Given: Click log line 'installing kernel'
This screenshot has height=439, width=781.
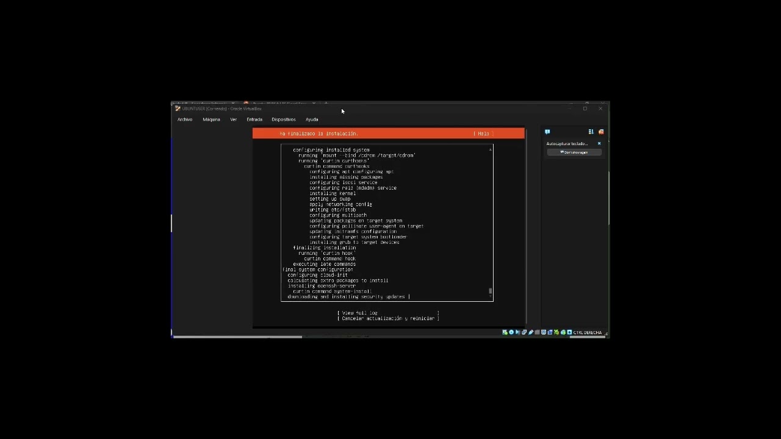Looking at the screenshot, I should click(x=333, y=193).
